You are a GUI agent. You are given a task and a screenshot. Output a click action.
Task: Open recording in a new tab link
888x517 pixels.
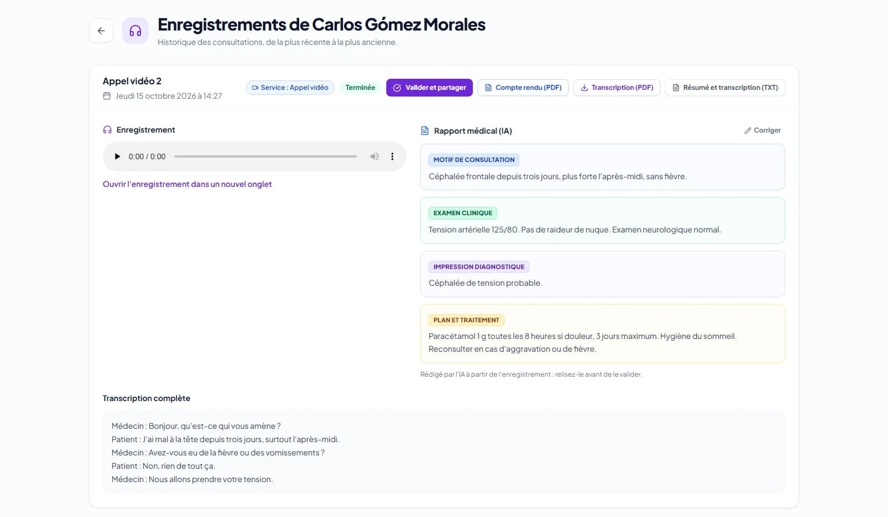[x=187, y=184]
